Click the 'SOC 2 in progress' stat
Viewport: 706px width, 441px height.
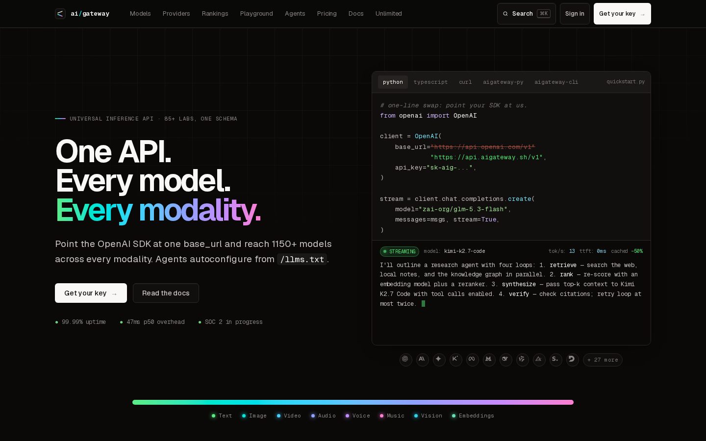click(x=230, y=322)
